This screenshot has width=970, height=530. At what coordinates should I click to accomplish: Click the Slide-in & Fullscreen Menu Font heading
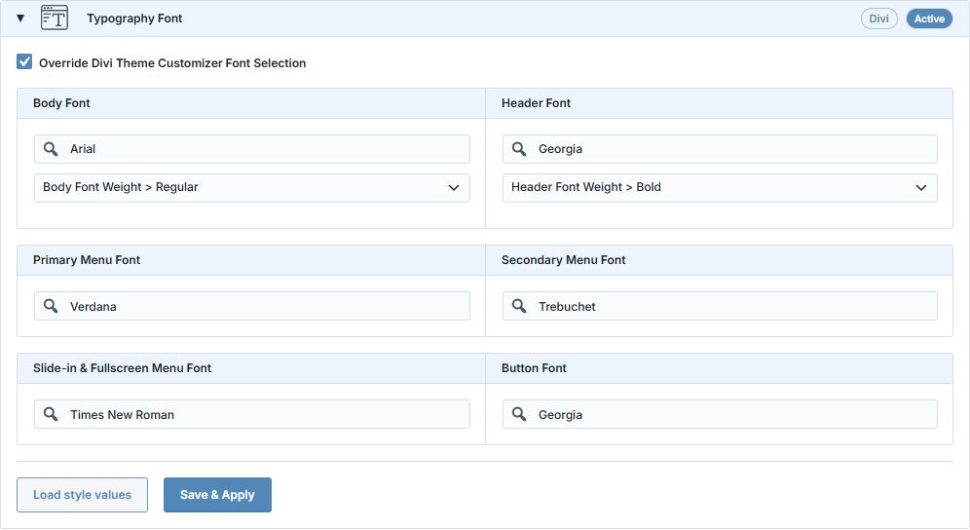tap(122, 368)
